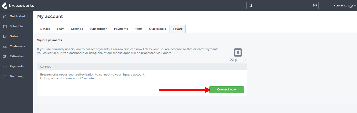Focus the top search input field
This screenshot has height=113, width=357.
[282, 6]
